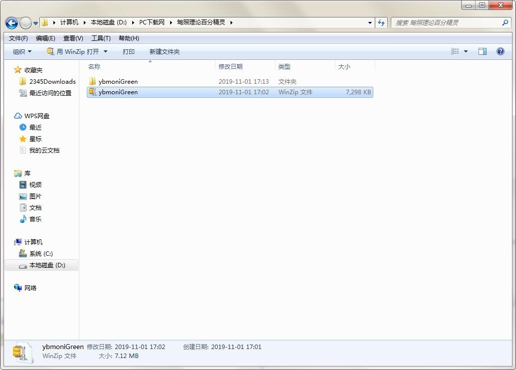
Task: Open Help with the question mark icon
Action: pos(500,51)
